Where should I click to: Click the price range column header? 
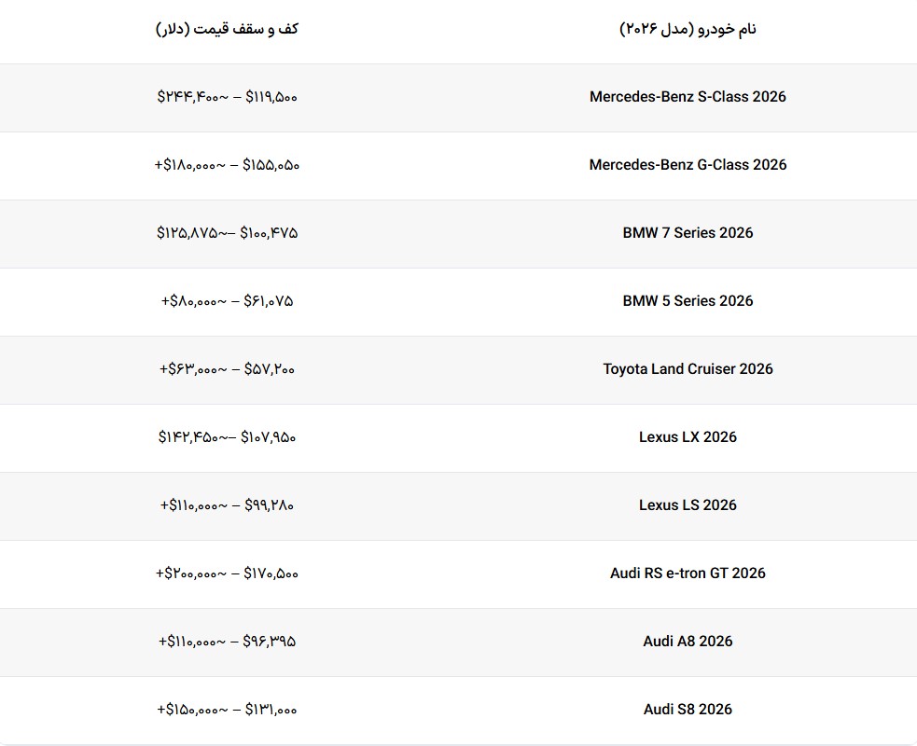tap(228, 29)
